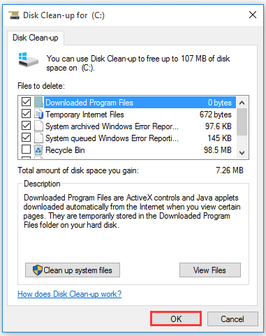The height and width of the screenshot is (336, 266).
Task: Click the Windows drive icon beside description
Action: coord(28,59)
